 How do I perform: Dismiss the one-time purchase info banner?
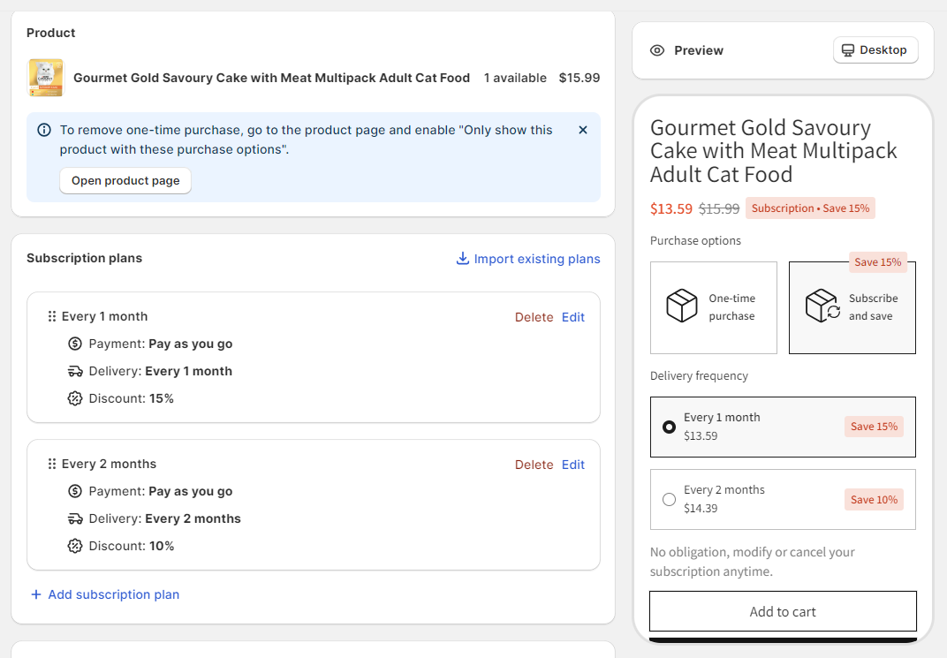pos(583,130)
